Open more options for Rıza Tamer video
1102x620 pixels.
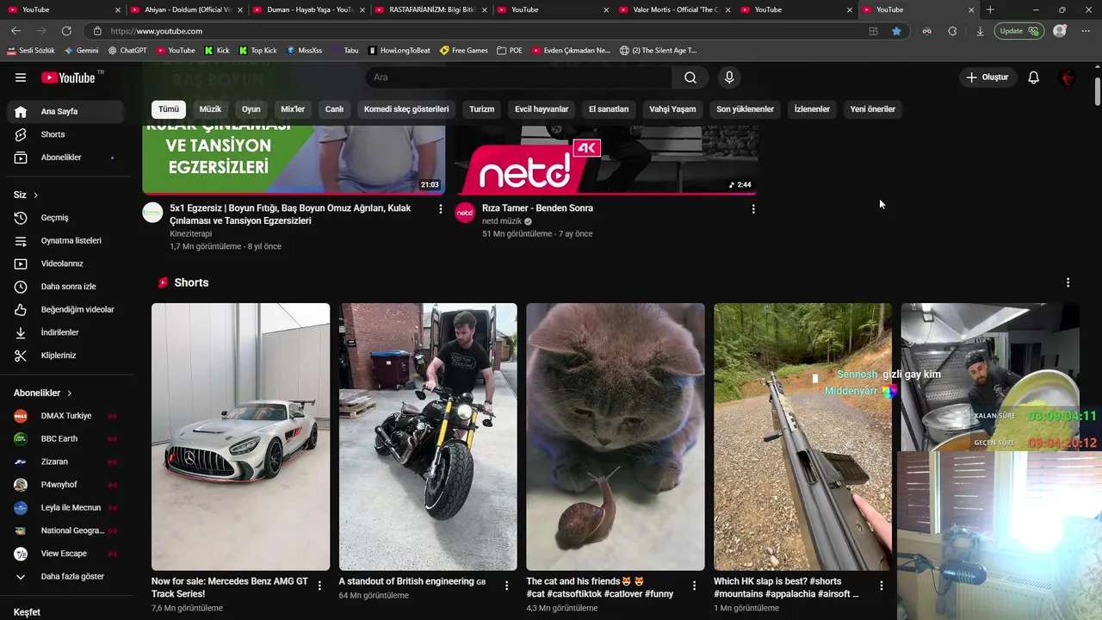point(753,209)
